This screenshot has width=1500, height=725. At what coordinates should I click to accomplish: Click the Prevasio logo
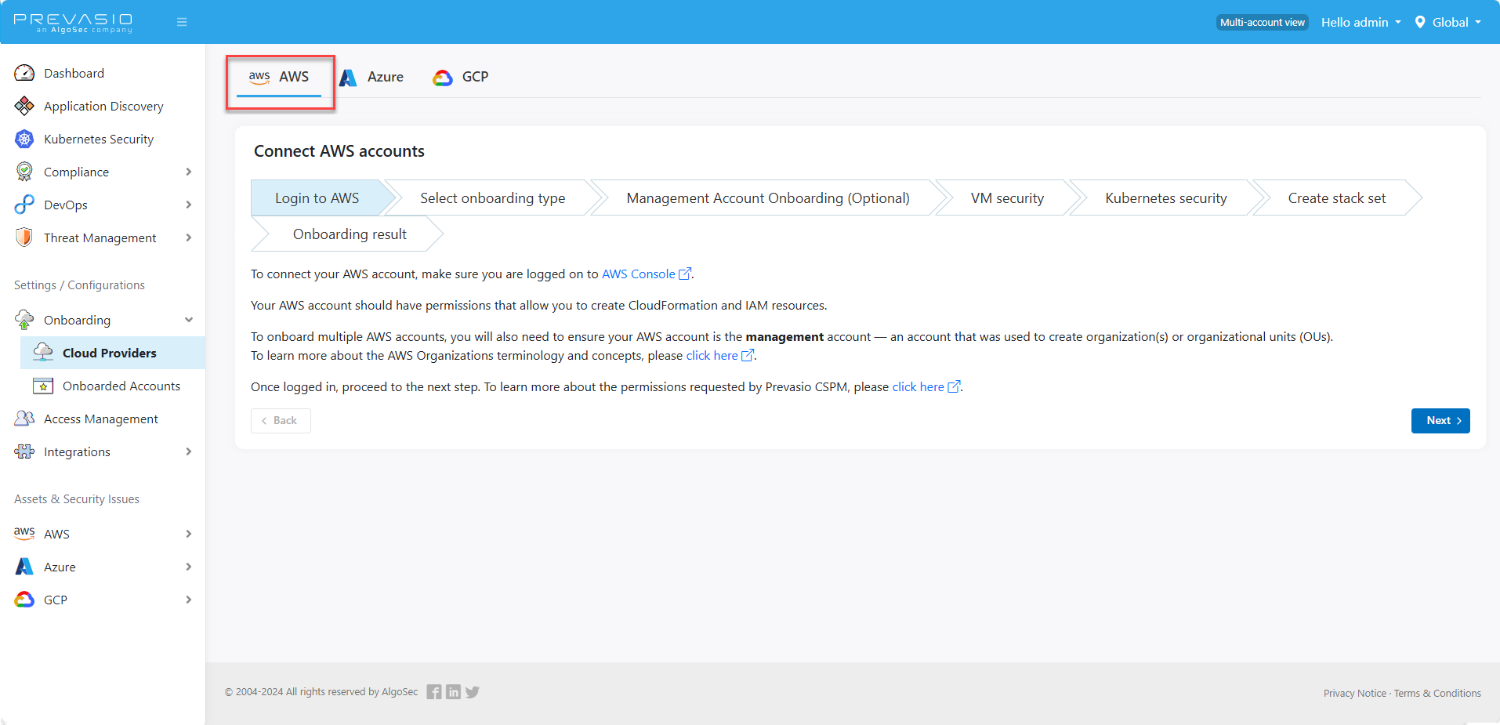pos(73,23)
